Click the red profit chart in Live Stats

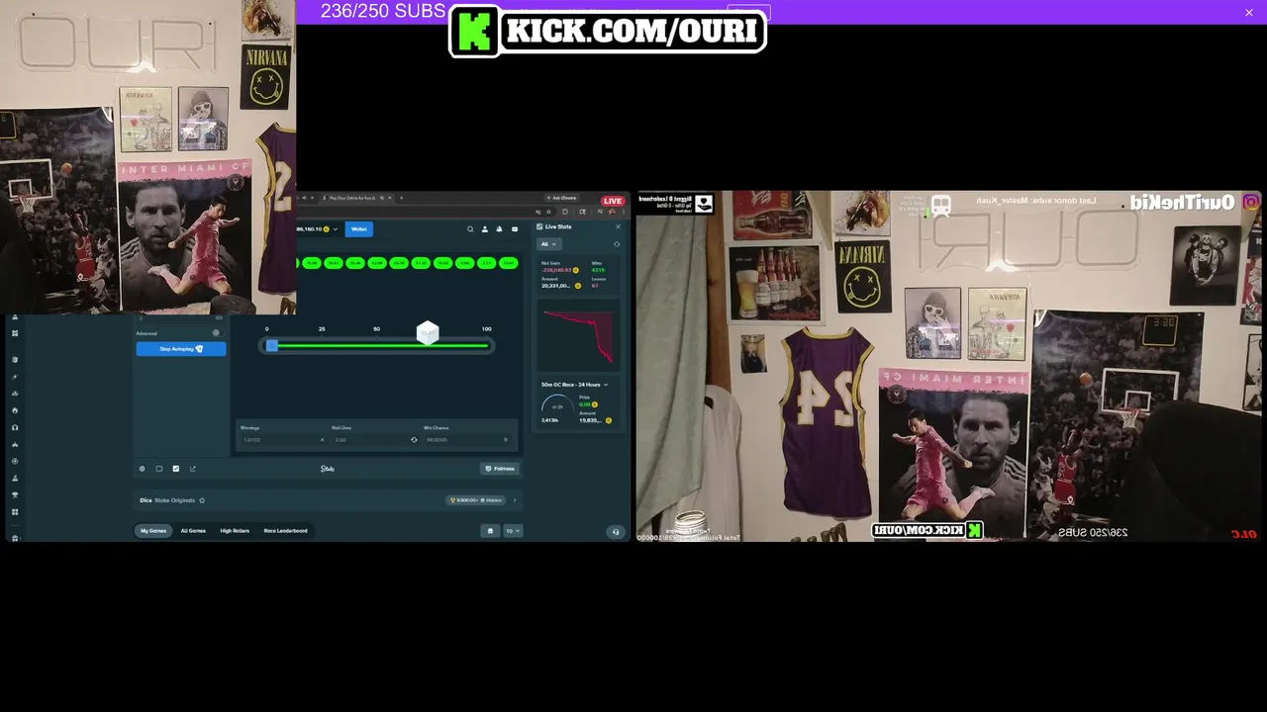577,337
